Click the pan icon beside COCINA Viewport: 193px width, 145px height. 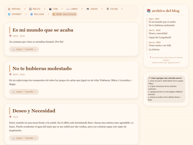pos(108,9)
